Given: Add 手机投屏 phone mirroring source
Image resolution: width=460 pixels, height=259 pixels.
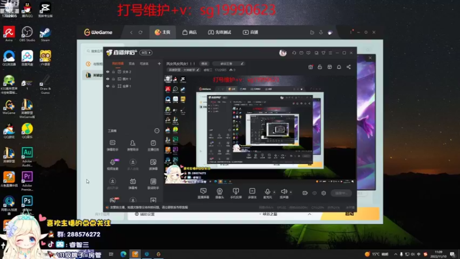Looking at the screenshot, I should click(236, 193).
